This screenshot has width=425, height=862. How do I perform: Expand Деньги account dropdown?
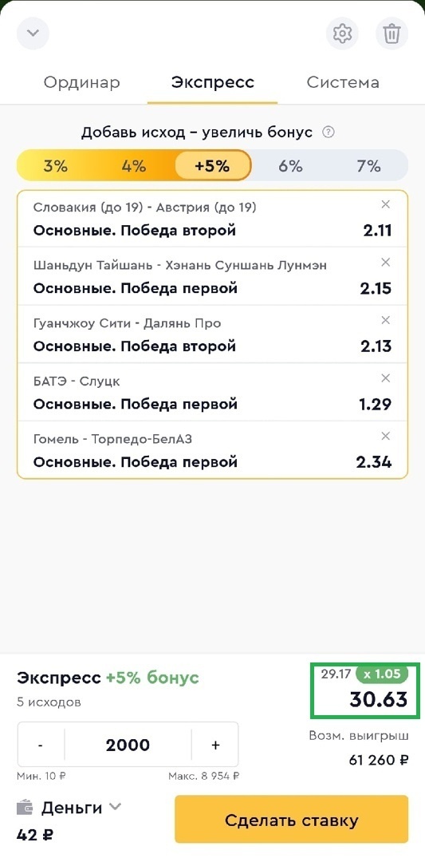(115, 806)
